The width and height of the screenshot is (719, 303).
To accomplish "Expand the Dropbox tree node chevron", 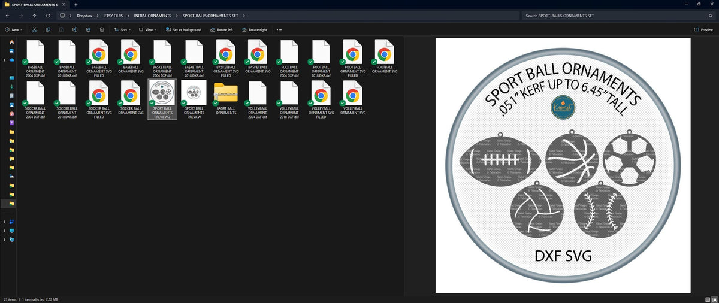I will 5,222.
